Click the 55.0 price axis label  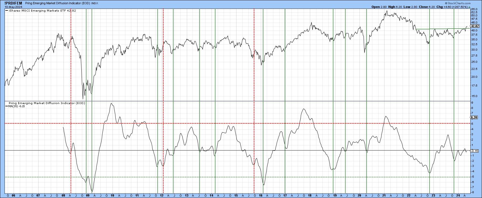[474, 9]
